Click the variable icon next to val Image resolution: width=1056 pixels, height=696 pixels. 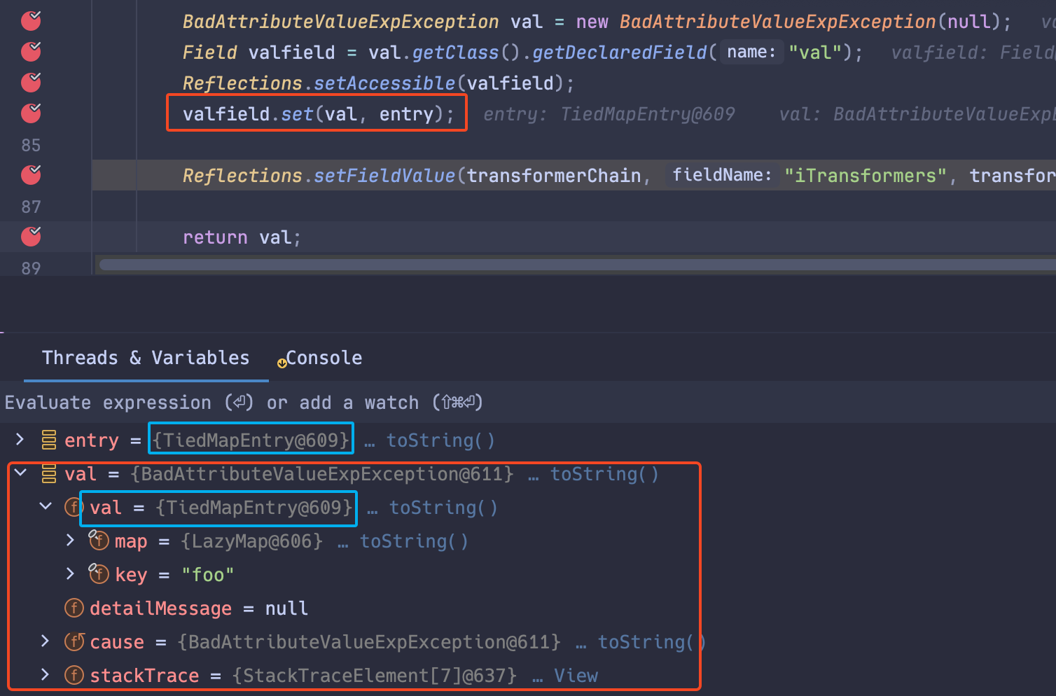click(48, 473)
